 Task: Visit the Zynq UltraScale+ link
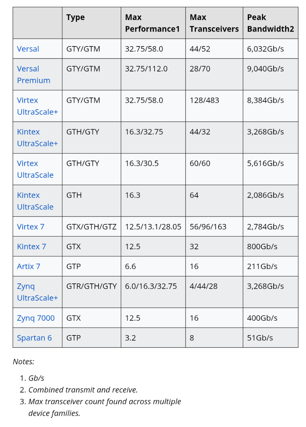coord(37,292)
